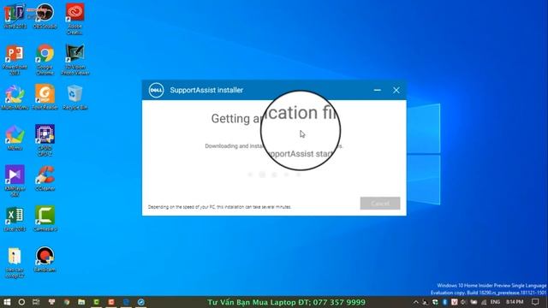Click the Bluetooth tray icon

click(x=445, y=302)
